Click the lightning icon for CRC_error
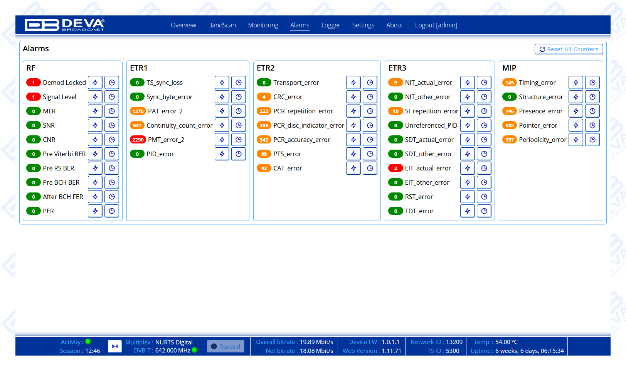This screenshot has width=626, height=371. coord(353,97)
